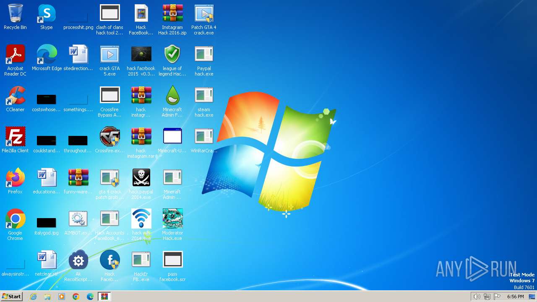Select Ak RecoilScript gear icon
537x302 pixels.
point(78,260)
